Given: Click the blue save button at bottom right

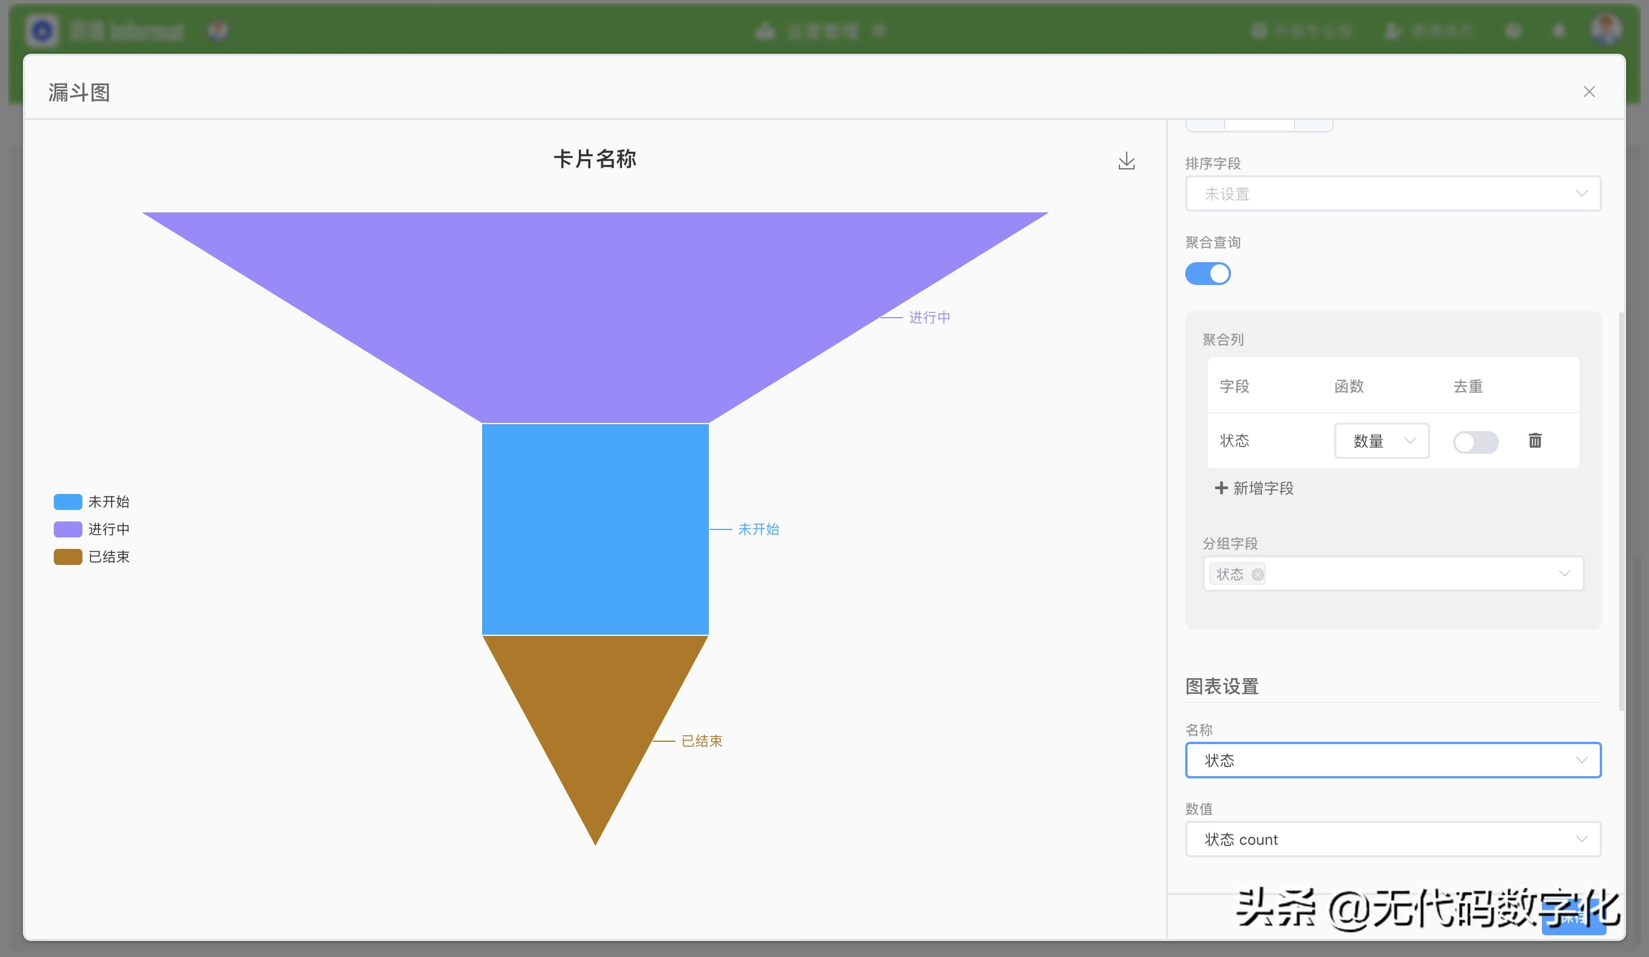Looking at the screenshot, I should [x=1574, y=919].
